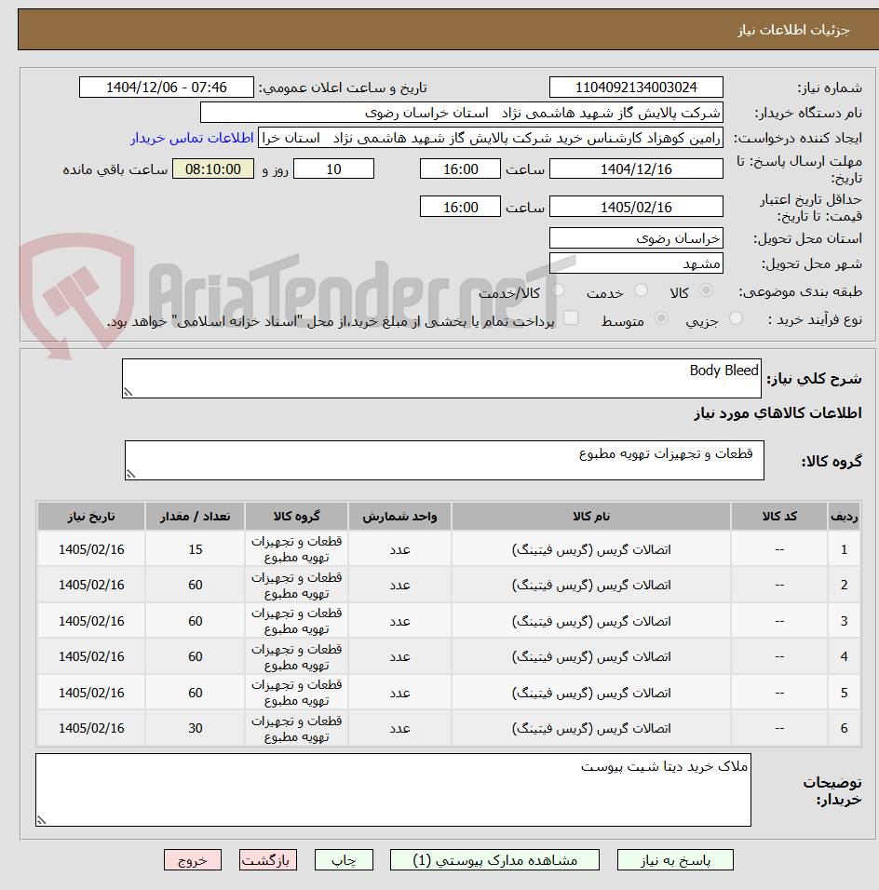The height and width of the screenshot is (890, 879).
Task: Click the unit عدد in row 4
Action: [x=399, y=656]
